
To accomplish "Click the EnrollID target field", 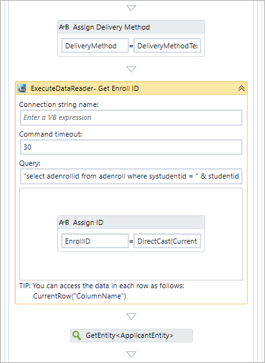I will (x=95, y=241).
